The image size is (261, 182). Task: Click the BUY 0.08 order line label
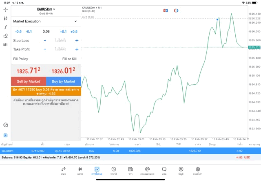click(x=88, y=17)
